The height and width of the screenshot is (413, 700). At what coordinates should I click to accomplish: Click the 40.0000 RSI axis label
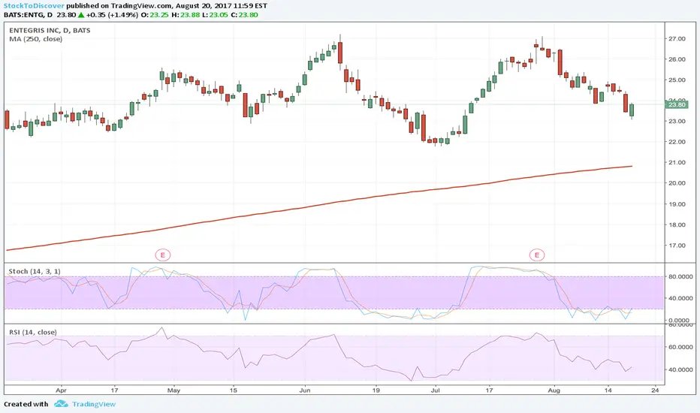point(680,369)
